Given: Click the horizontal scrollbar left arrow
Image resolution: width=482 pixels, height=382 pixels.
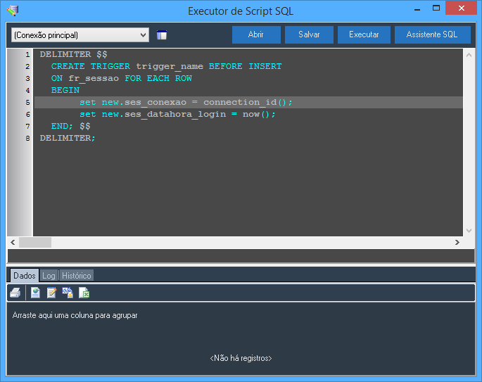Looking at the screenshot, I should click(13, 242).
